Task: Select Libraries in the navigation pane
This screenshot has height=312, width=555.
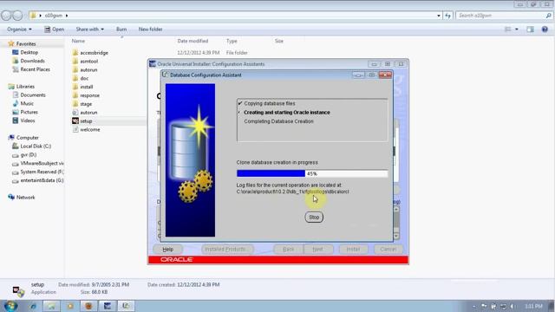Action: (25, 87)
